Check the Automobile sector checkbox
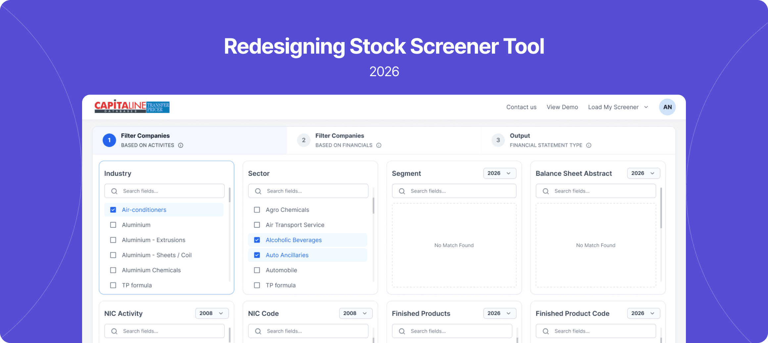Screen dimensions: 768x343 coord(257,270)
